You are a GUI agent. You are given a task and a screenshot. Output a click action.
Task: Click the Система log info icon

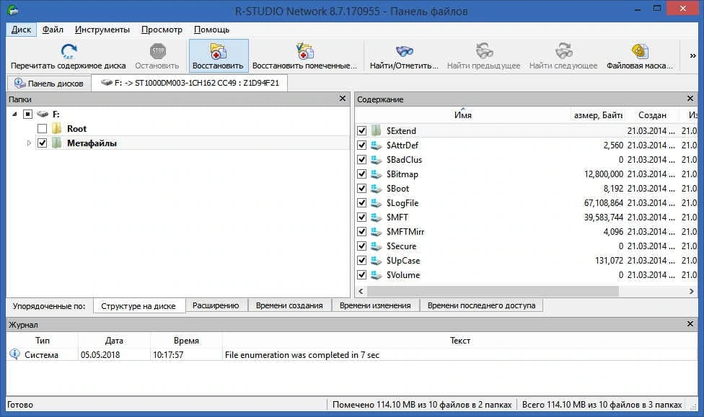[x=14, y=354]
